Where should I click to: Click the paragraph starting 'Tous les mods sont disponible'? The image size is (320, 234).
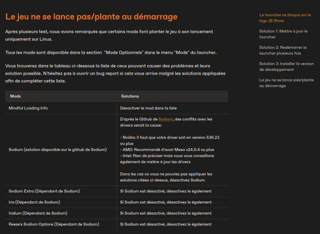pos(111,53)
